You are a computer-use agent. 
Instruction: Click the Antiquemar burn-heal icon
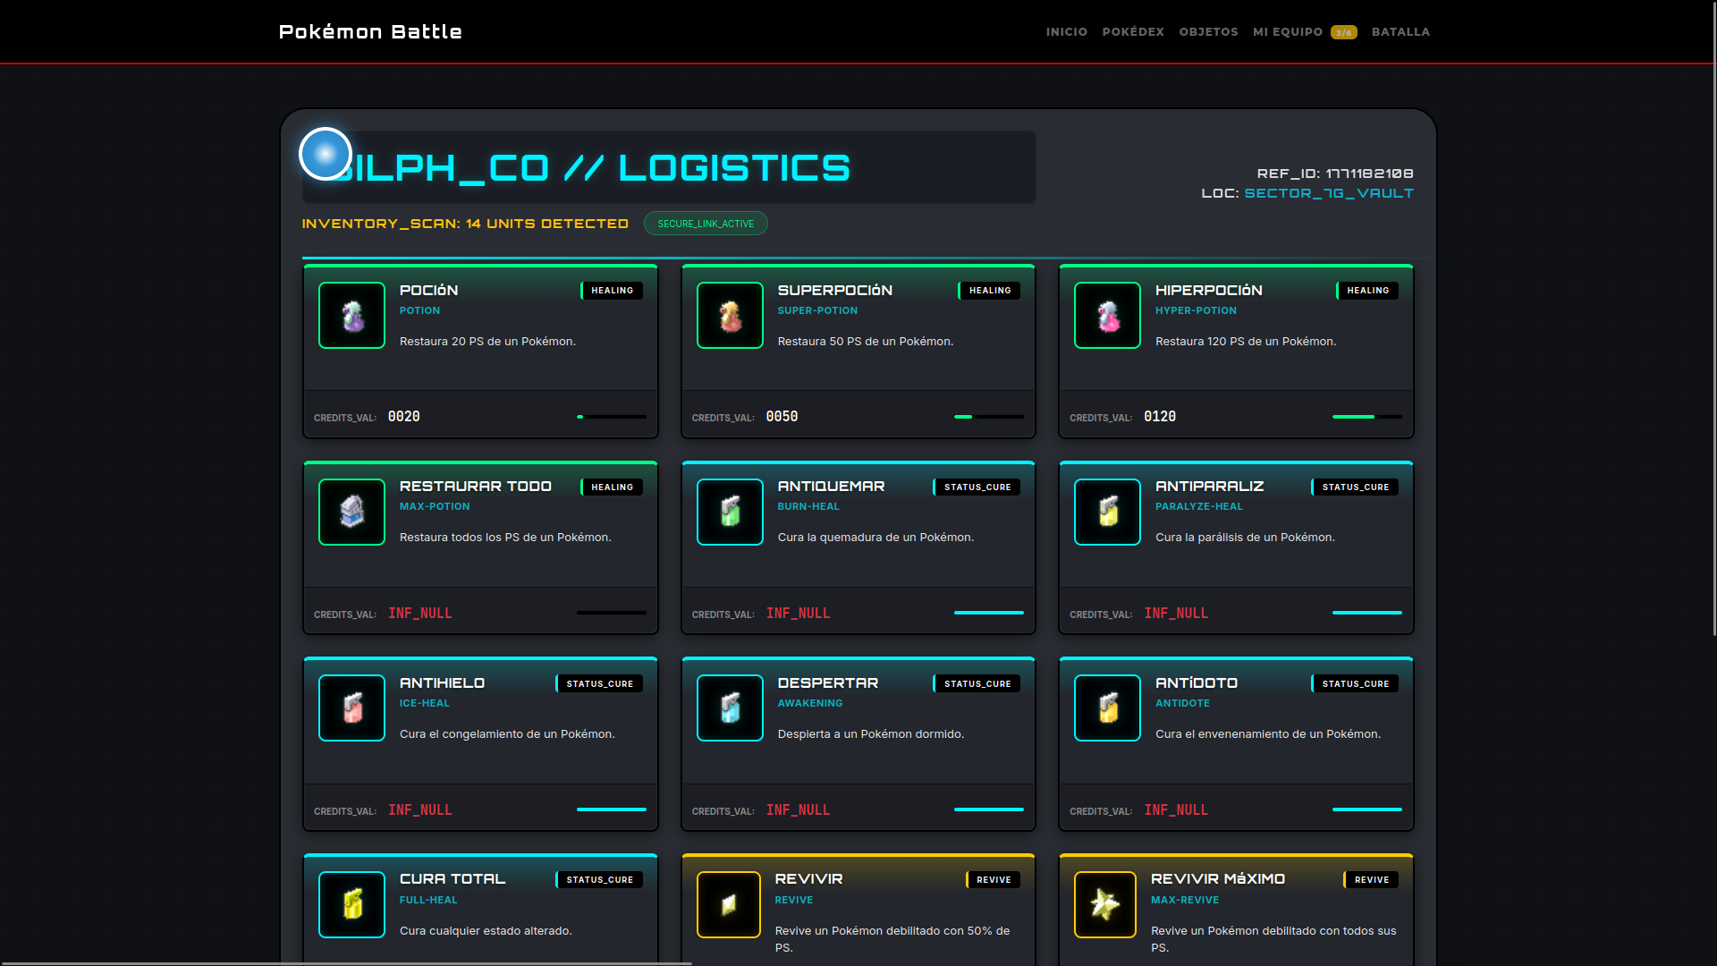730,512
